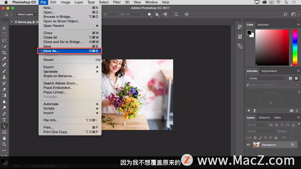Expand the Generate submenu

[x=70, y=72]
